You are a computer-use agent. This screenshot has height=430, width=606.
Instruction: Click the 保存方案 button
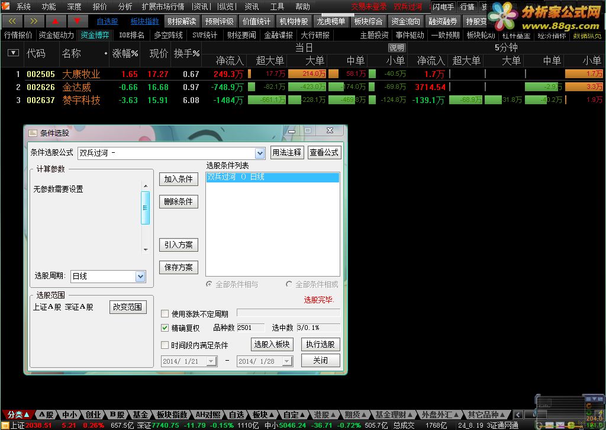(178, 267)
